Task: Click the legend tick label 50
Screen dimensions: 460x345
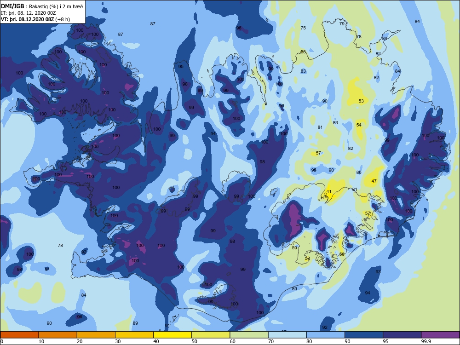Action: 194,341
